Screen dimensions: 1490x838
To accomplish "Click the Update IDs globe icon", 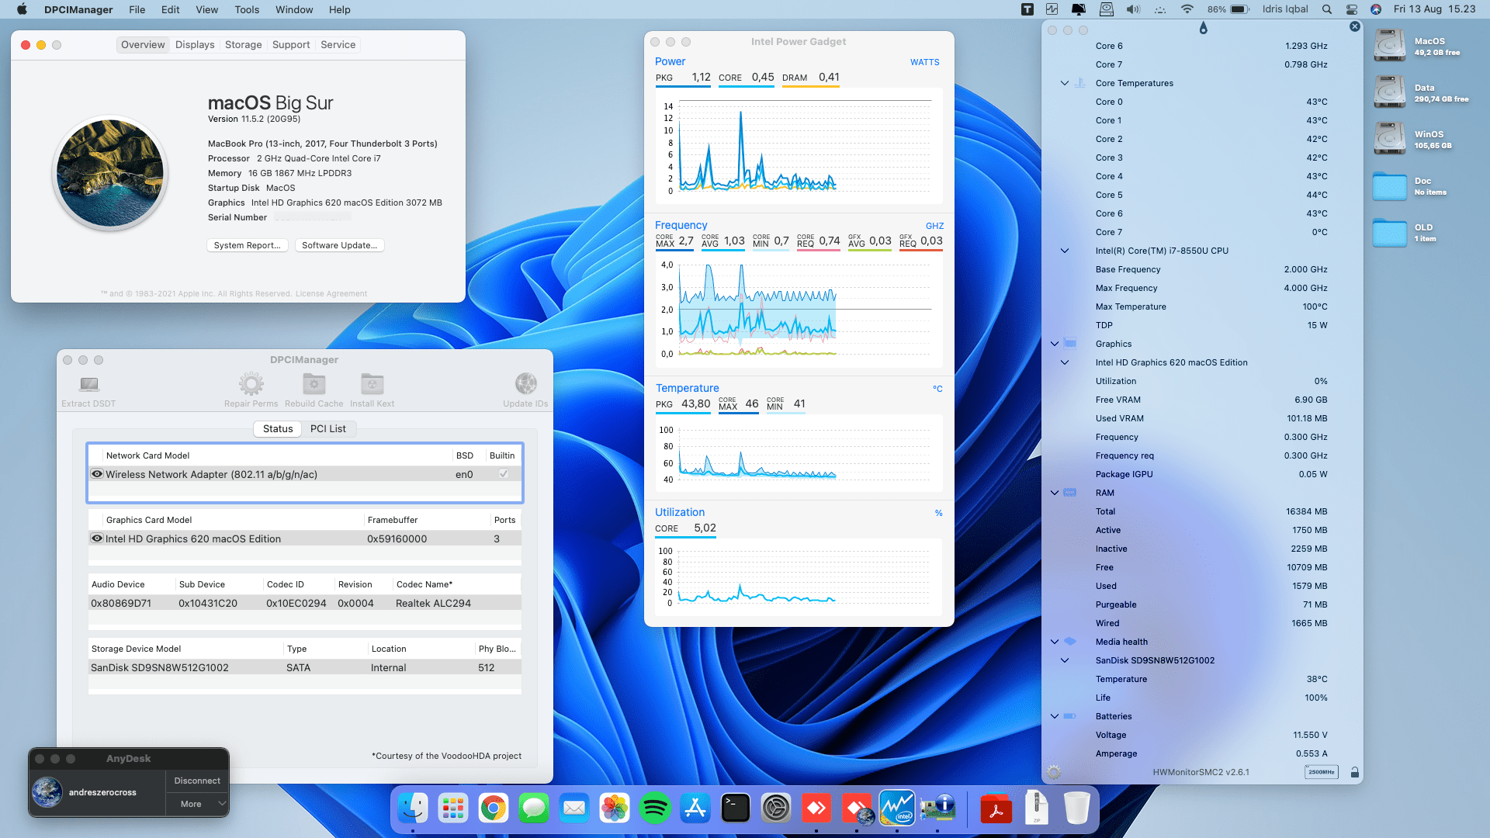I will point(525,383).
